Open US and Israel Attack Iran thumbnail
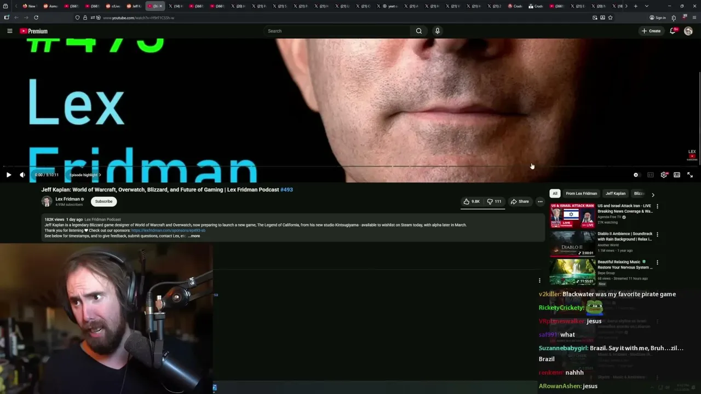701x394 pixels. coord(573,216)
